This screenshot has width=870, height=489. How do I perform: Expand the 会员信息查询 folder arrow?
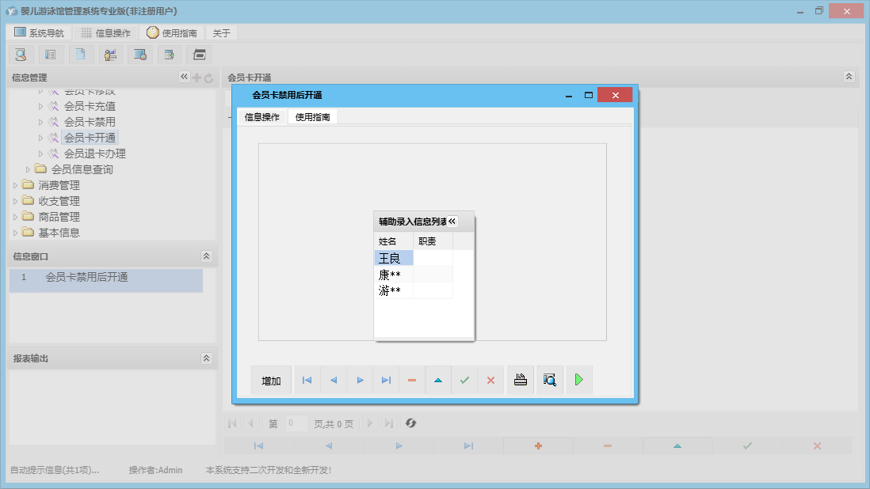coord(29,169)
